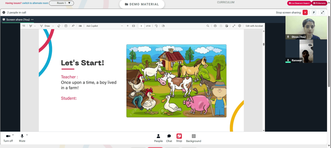The image size is (331, 148).
Task: Click Edit with Acrobat
Action: pyautogui.click(x=254, y=26)
